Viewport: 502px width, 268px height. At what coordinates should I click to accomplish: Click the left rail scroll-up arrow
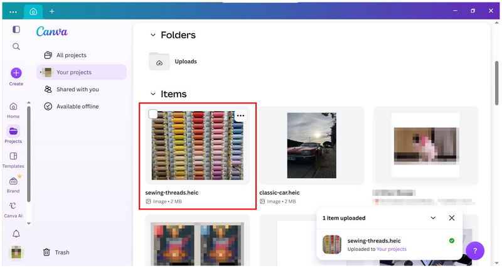(x=29, y=102)
